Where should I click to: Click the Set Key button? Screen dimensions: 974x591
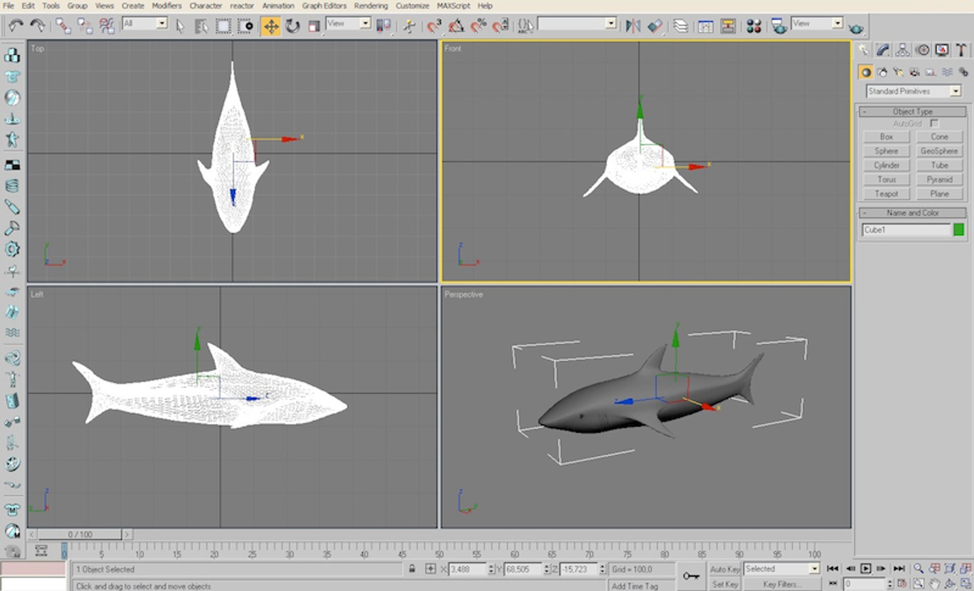(725, 584)
